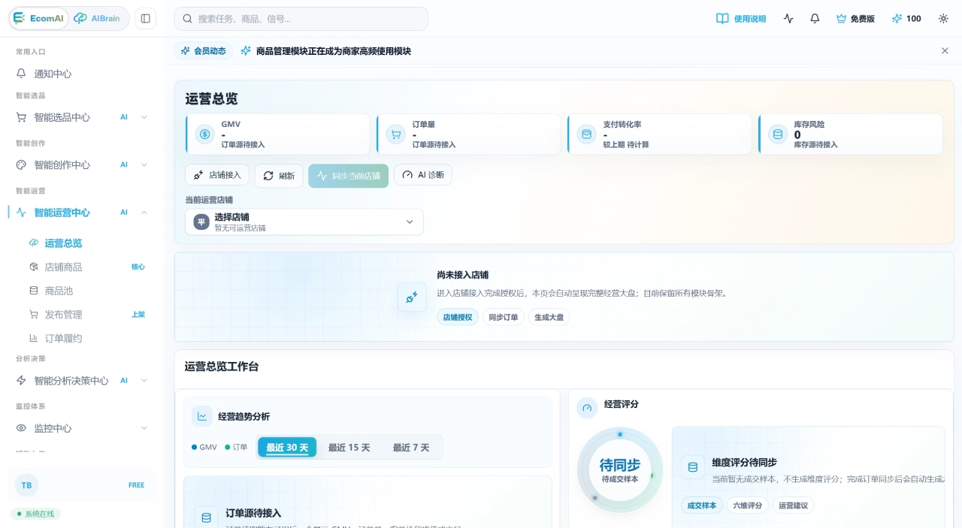962x528 pixels.
Task: Expand the 智能分析决策中心 chevron
Action: (144, 381)
